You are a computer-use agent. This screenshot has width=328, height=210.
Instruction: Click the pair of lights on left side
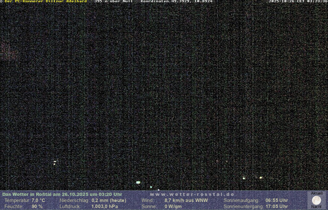coord(55,163)
